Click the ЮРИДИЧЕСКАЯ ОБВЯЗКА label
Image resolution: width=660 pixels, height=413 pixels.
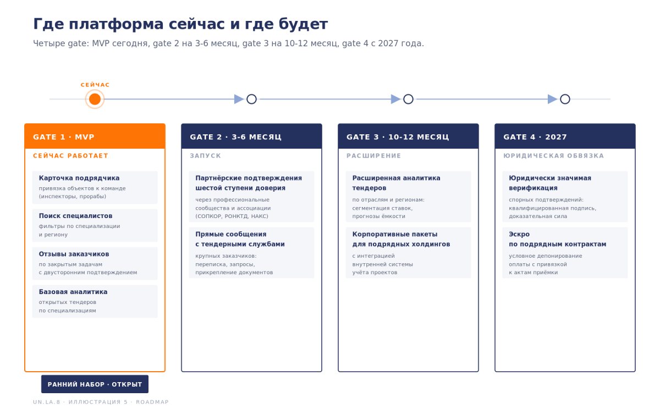(554, 156)
